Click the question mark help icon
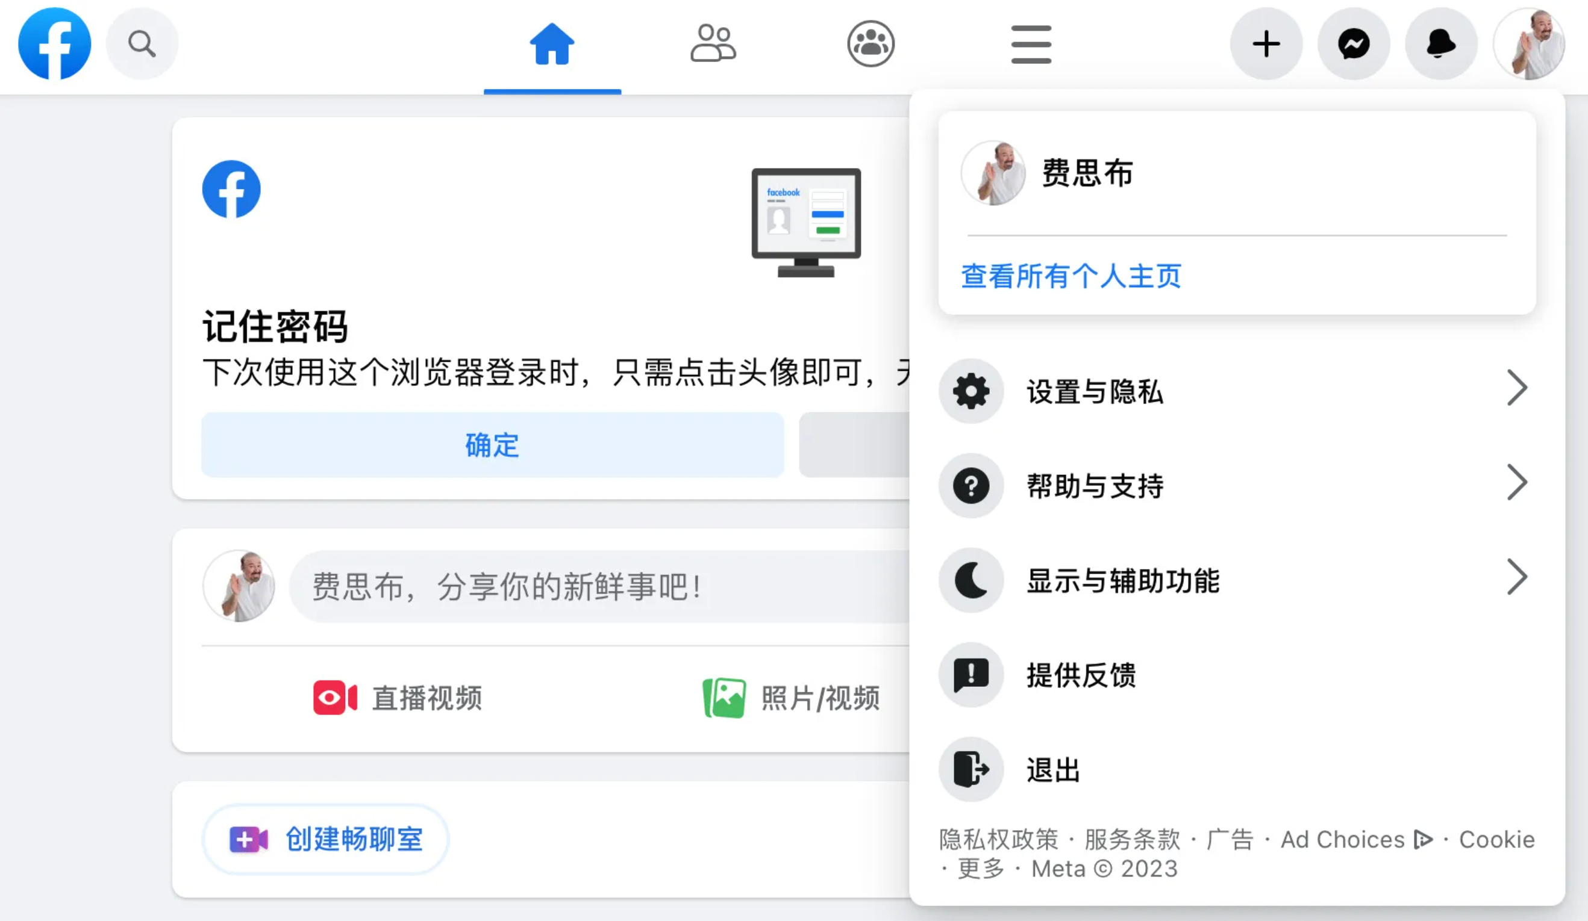Image resolution: width=1588 pixels, height=921 pixels. click(971, 485)
